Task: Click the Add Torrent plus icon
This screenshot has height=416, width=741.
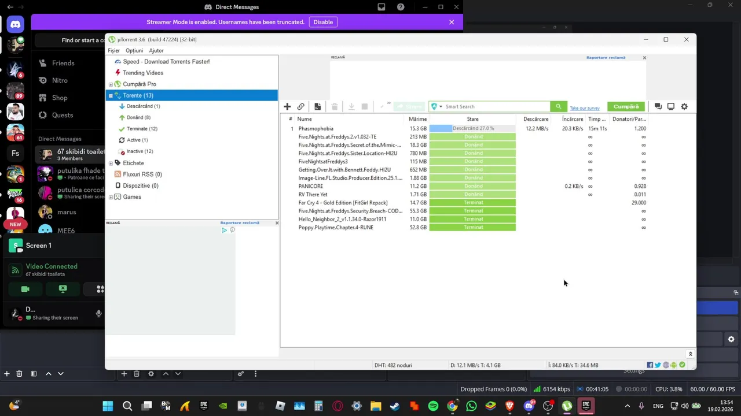Action: point(287,106)
